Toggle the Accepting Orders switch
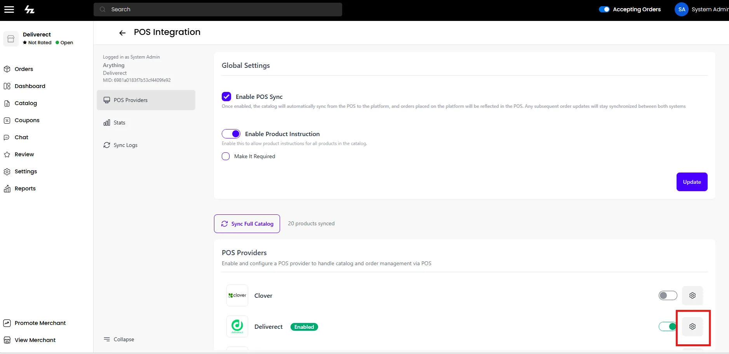729x354 pixels. point(604,9)
